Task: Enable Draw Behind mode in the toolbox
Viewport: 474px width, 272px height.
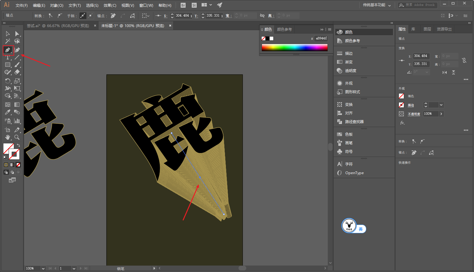Action: pos(12,172)
